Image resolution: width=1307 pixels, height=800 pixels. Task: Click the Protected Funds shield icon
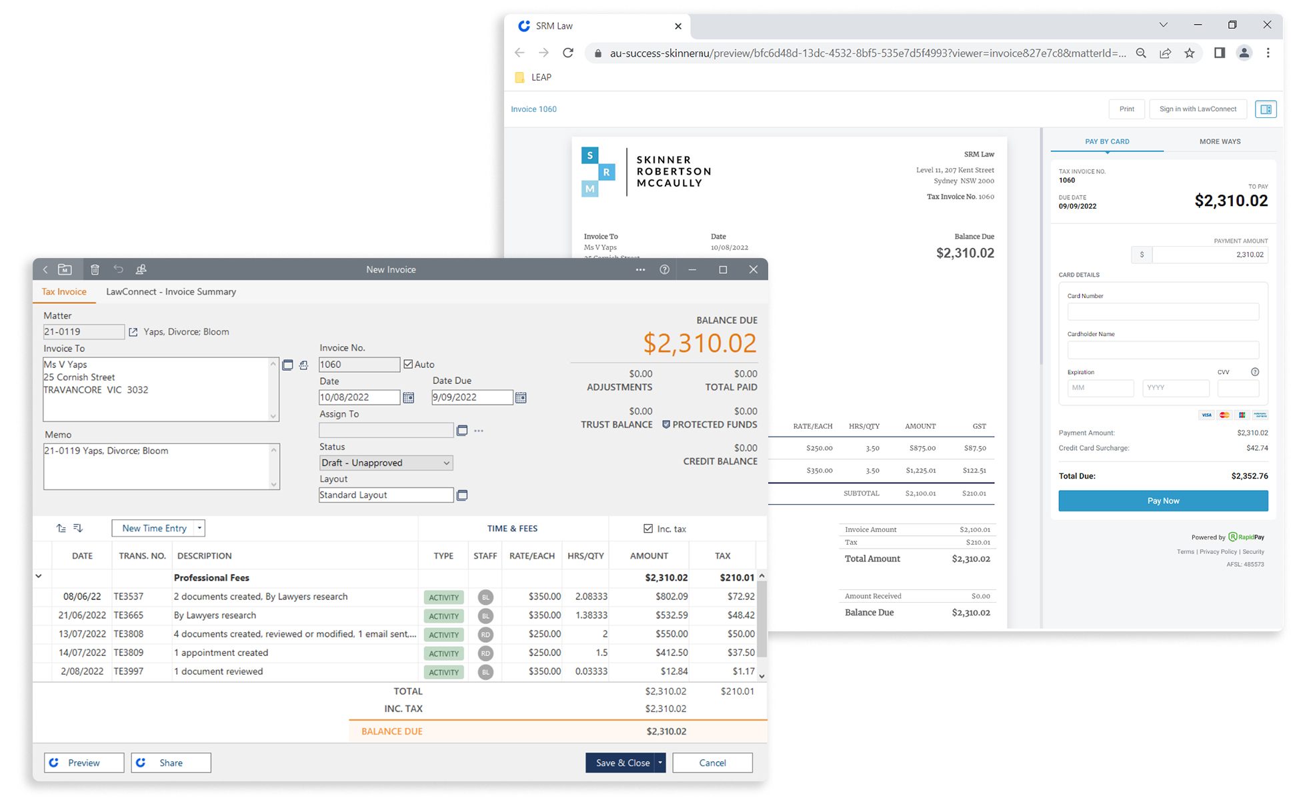point(666,425)
